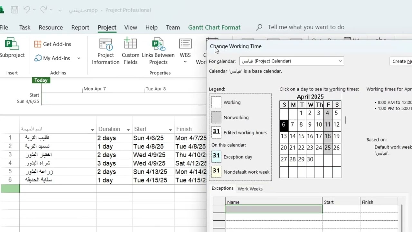Image resolution: width=412 pixels, height=232 pixels.
Task: Undo the last action
Action: (x=26, y=10)
